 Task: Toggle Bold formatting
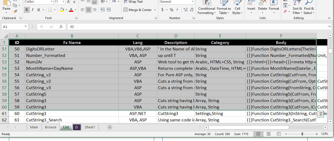tap(27, 10)
